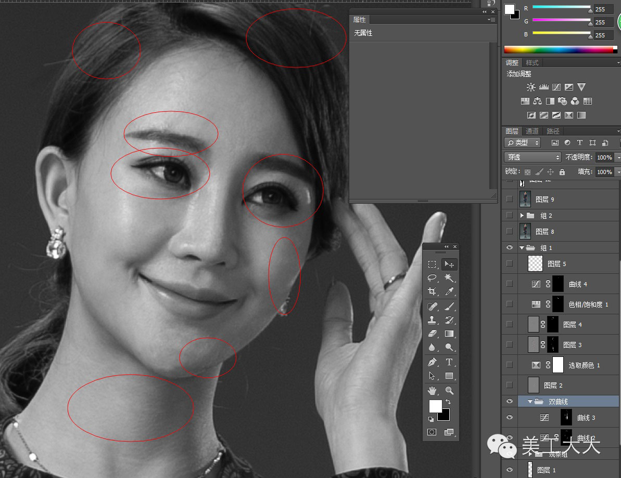The width and height of the screenshot is (621, 478).
Task: Select the Clone Stamp tool
Action: [x=432, y=320]
